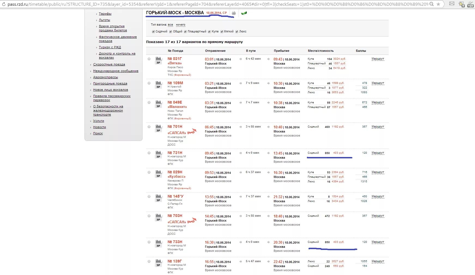
Task: Click the Туризм с РЖД link
Action: click(110, 47)
